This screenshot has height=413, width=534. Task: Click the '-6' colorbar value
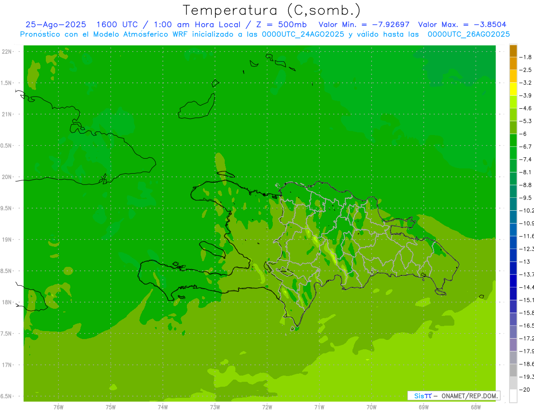(524, 134)
